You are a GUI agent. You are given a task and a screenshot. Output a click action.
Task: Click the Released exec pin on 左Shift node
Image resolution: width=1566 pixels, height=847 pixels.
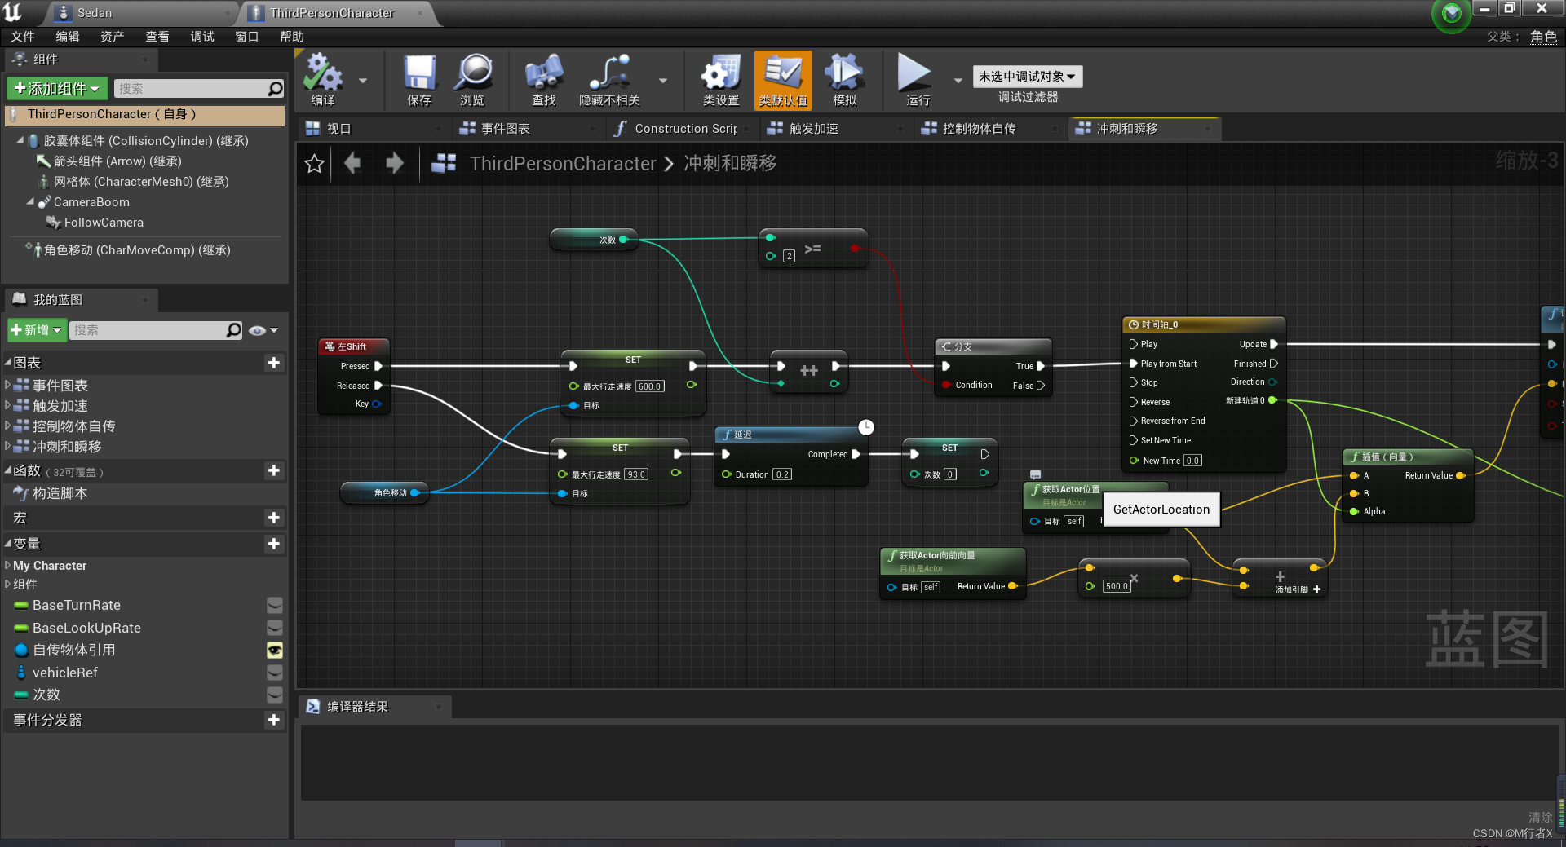(378, 386)
